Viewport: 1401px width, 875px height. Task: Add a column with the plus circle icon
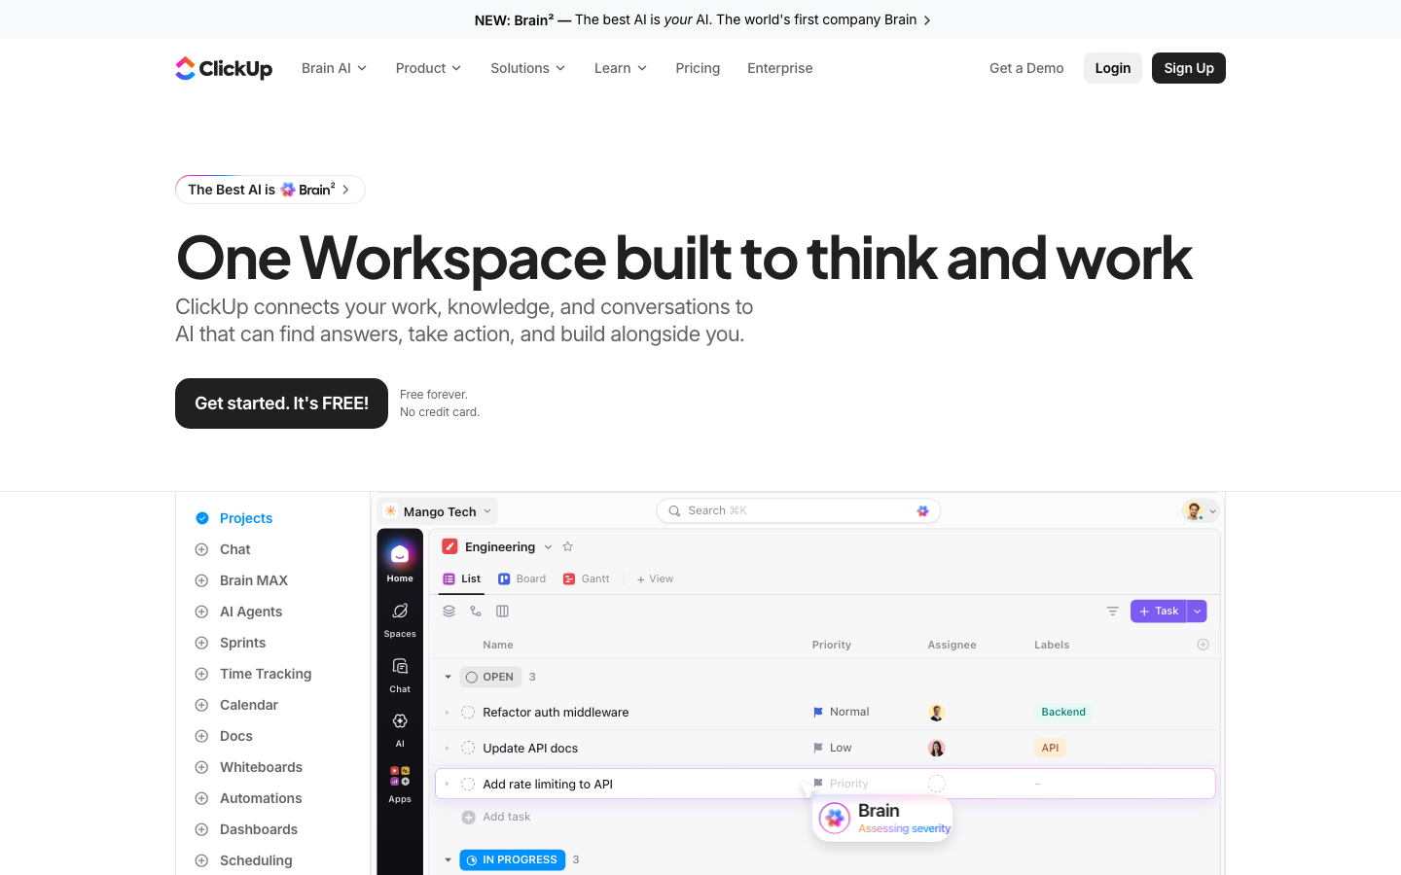pyautogui.click(x=1203, y=645)
